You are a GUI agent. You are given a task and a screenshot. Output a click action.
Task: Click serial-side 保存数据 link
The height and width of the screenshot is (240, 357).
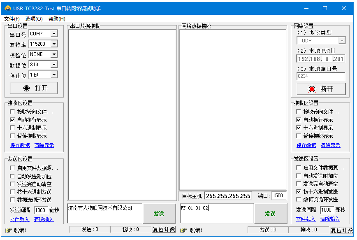click(x=20, y=145)
